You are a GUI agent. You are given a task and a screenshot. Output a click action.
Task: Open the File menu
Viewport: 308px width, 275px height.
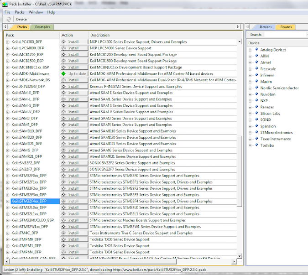pyautogui.click(x=7, y=12)
